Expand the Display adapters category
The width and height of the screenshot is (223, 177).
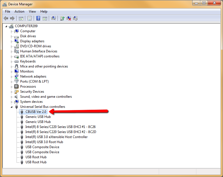12,41
